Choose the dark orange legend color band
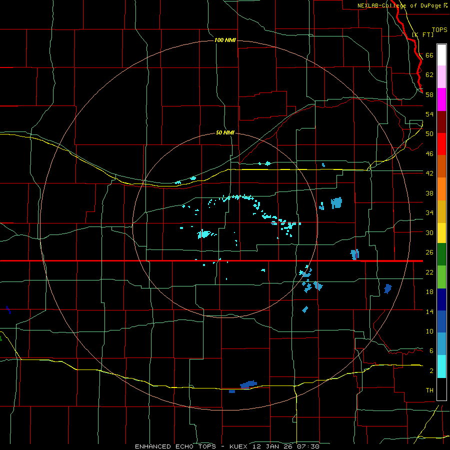 pos(441,166)
